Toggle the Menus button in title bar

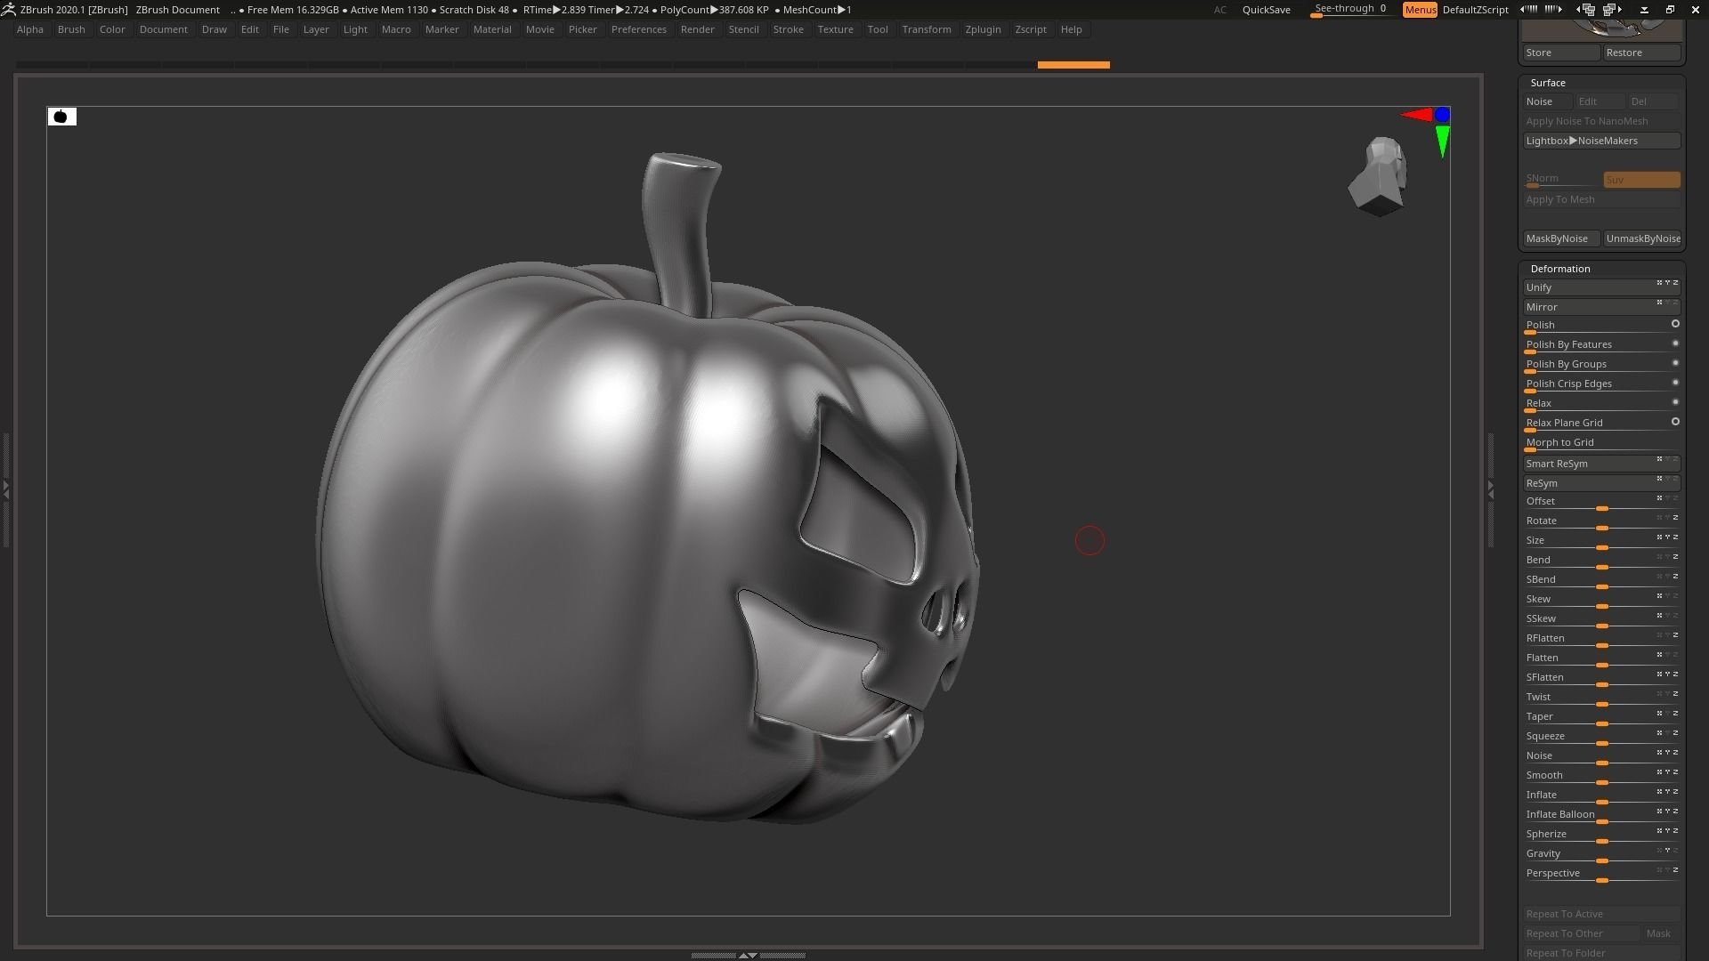1420,10
